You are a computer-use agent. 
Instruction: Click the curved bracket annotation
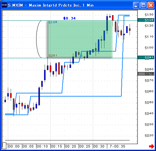tap(39, 39)
